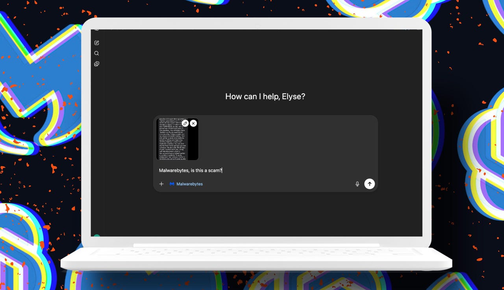This screenshot has height=290, width=504.
Task: Open the image library sidebar icon
Action: coord(96,64)
